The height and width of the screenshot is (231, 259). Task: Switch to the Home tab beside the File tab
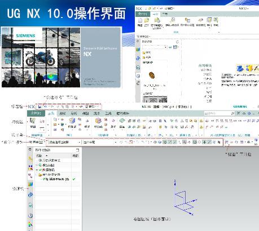point(51,113)
